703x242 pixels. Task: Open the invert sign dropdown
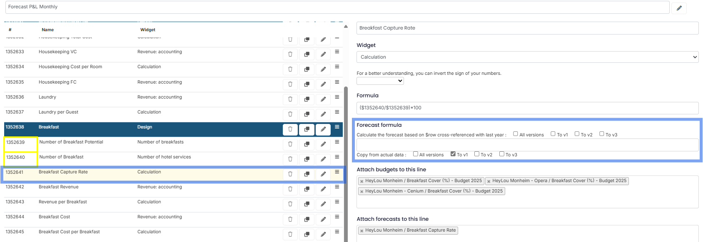click(380, 81)
